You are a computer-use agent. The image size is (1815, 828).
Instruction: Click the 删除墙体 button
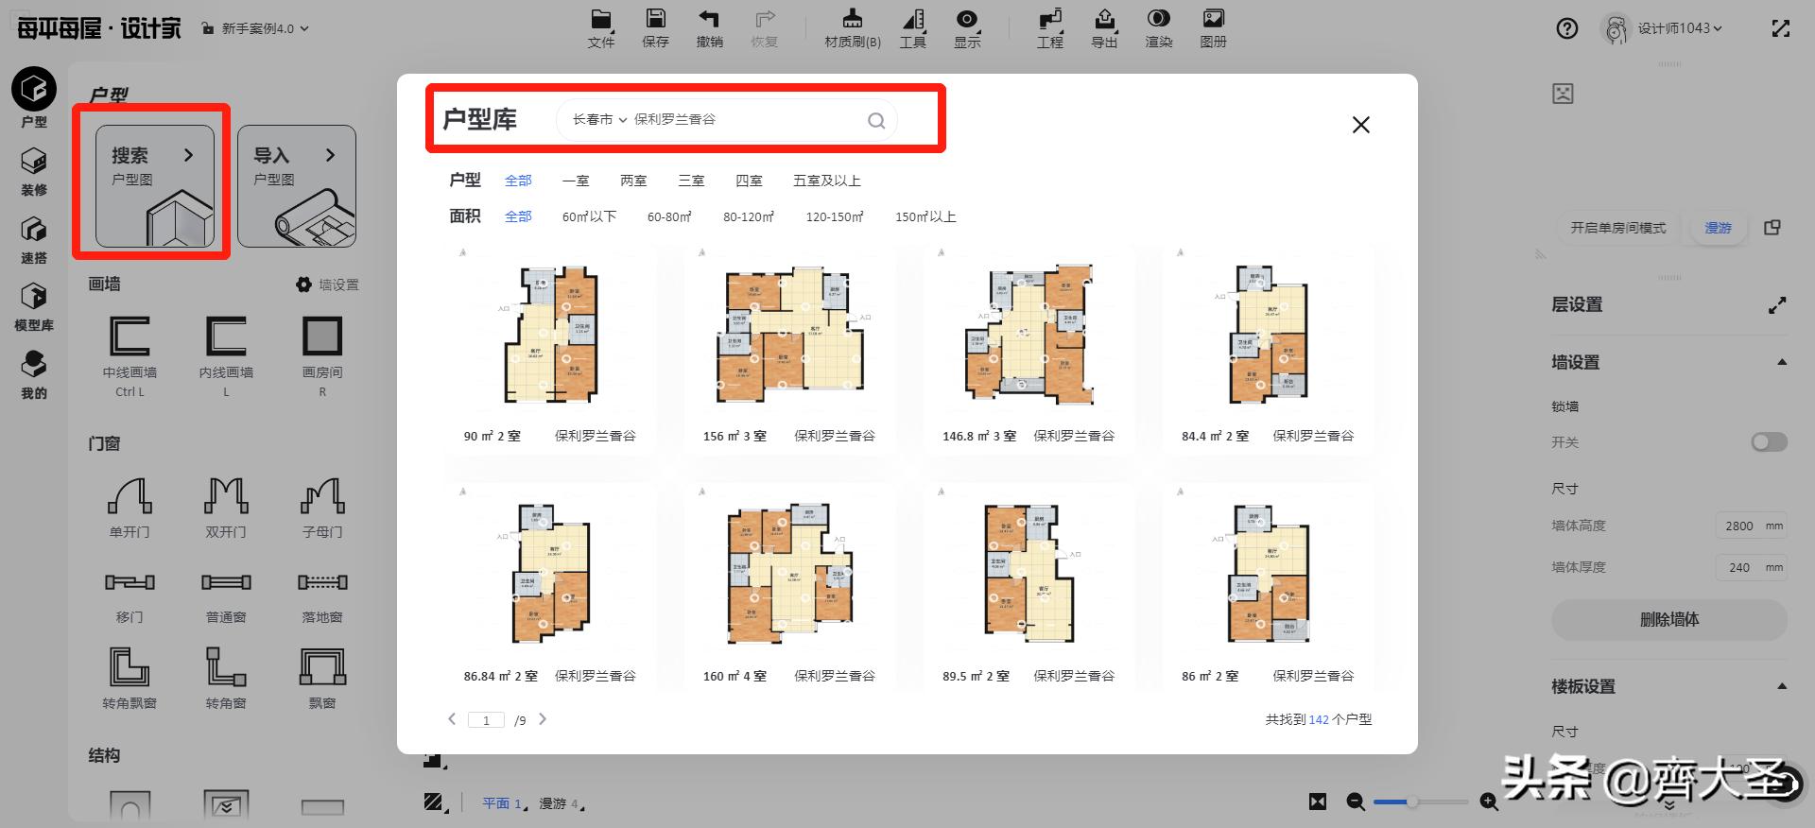tap(1668, 620)
